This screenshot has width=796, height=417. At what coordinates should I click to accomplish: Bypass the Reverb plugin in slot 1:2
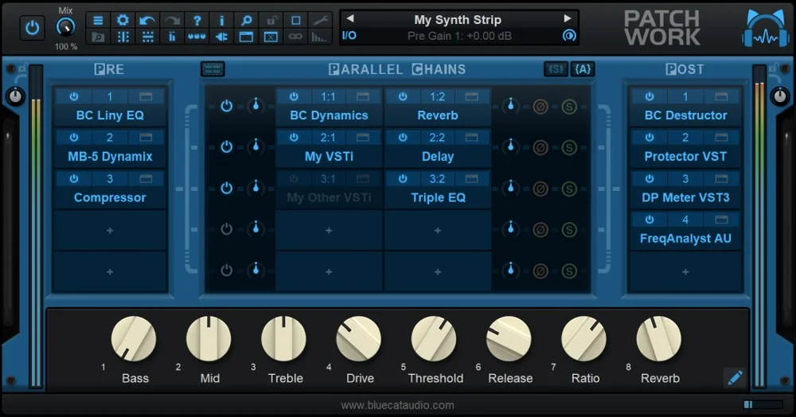click(x=403, y=96)
